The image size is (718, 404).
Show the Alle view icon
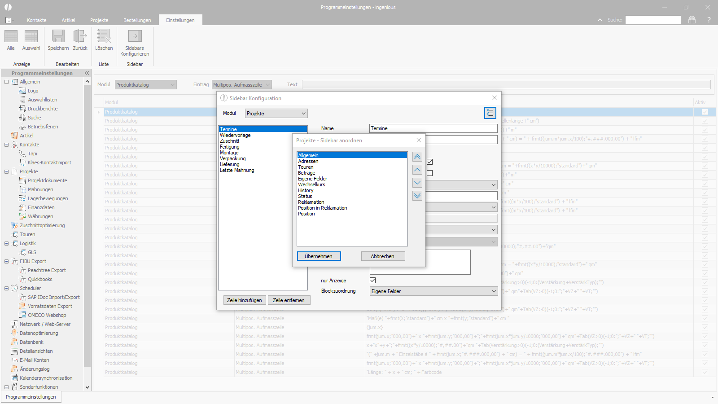click(x=11, y=36)
